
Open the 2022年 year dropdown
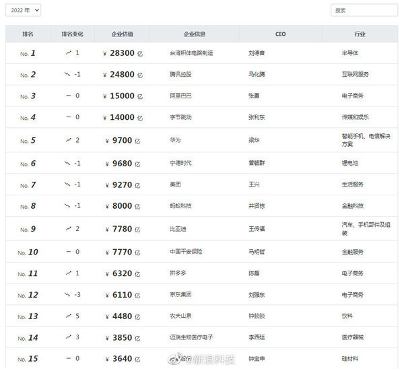coord(23,10)
